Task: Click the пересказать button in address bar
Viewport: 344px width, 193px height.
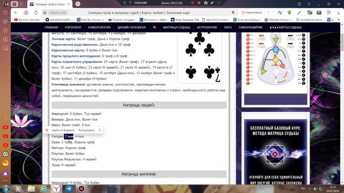Action: (252, 13)
